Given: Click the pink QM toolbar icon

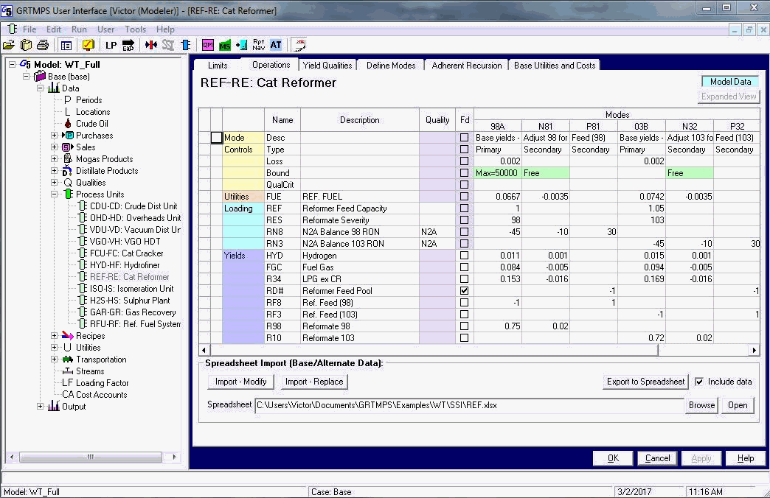Looking at the screenshot, I should tap(208, 45).
